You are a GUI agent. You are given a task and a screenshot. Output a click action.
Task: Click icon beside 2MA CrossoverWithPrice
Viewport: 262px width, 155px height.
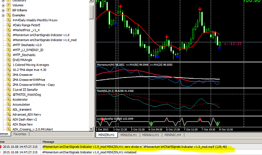coord(9,80)
